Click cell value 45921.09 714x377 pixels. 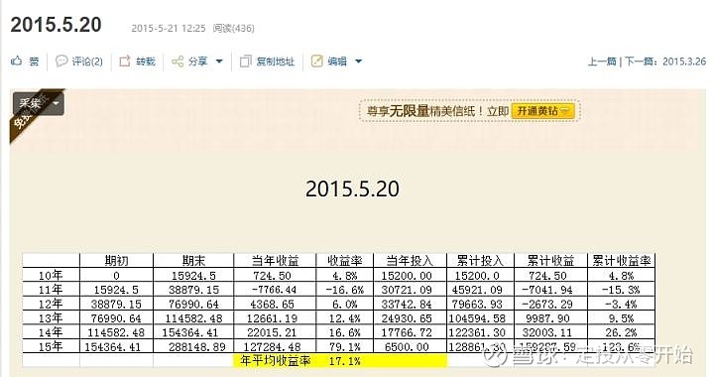477,290
